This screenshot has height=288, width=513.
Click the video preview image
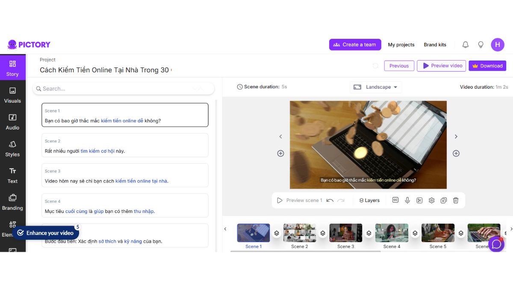click(368, 145)
